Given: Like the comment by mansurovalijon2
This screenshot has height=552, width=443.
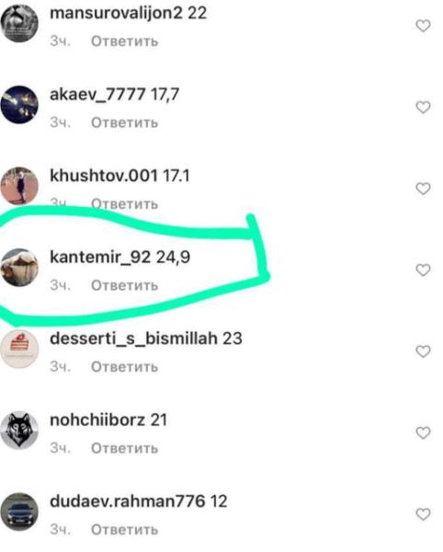Looking at the screenshot, I should 423,26.
